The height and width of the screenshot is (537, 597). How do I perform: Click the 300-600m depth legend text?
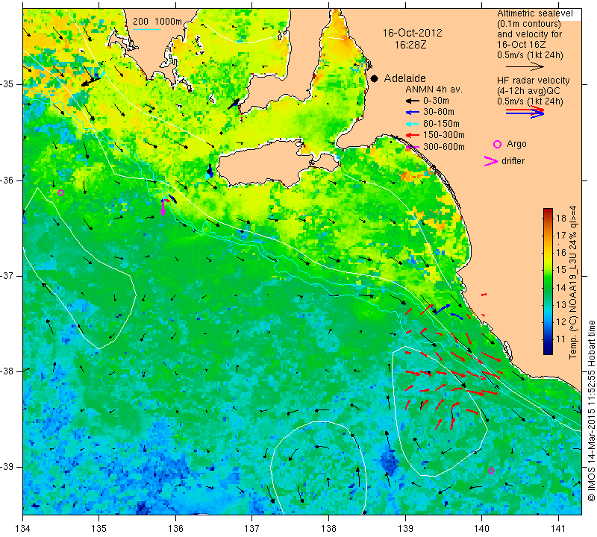(443, 147)
